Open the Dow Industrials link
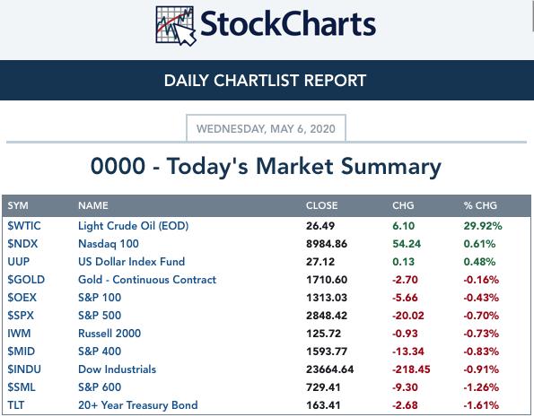 click(118, 369)
